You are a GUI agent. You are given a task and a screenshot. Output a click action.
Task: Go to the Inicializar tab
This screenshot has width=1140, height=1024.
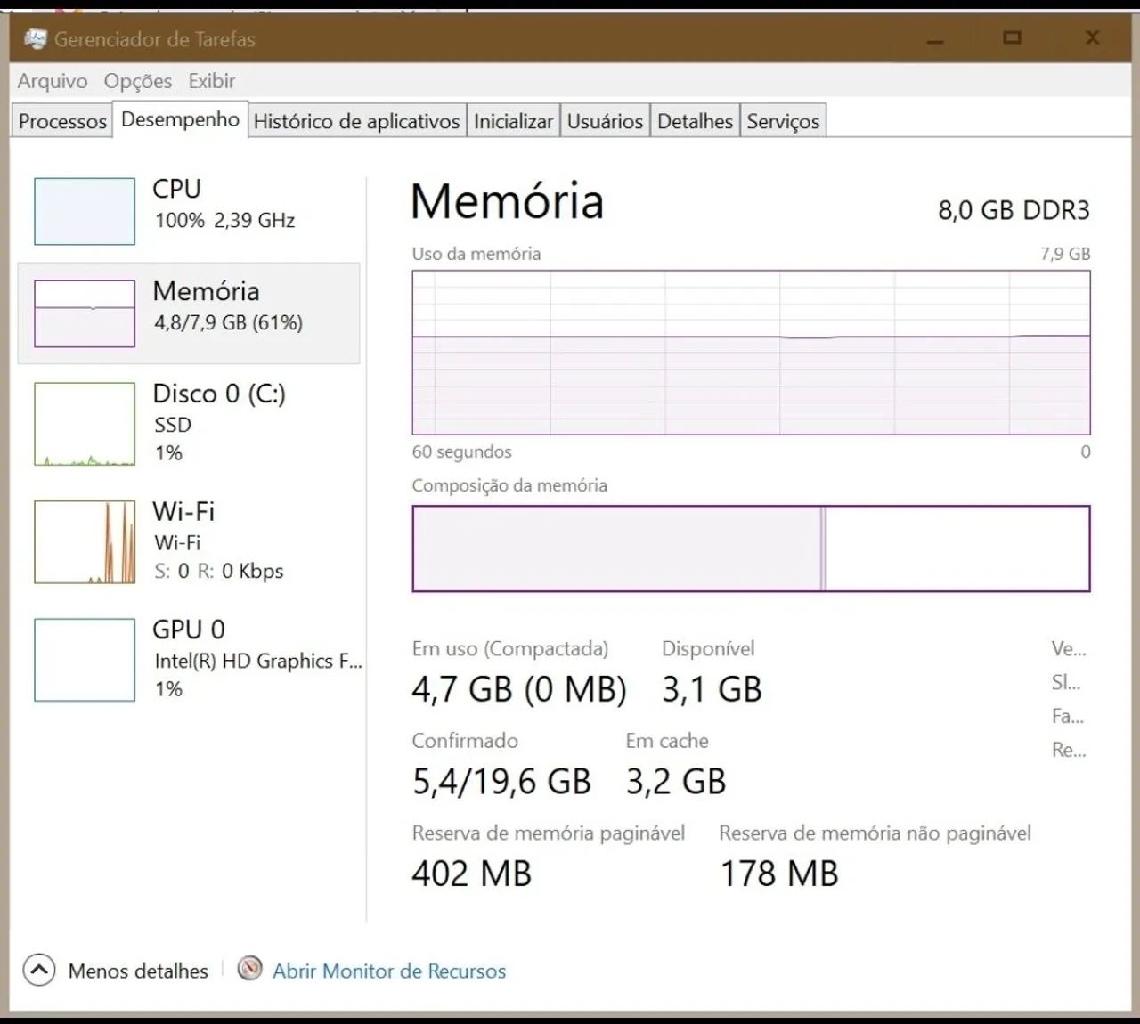click(x=513, y=121)
